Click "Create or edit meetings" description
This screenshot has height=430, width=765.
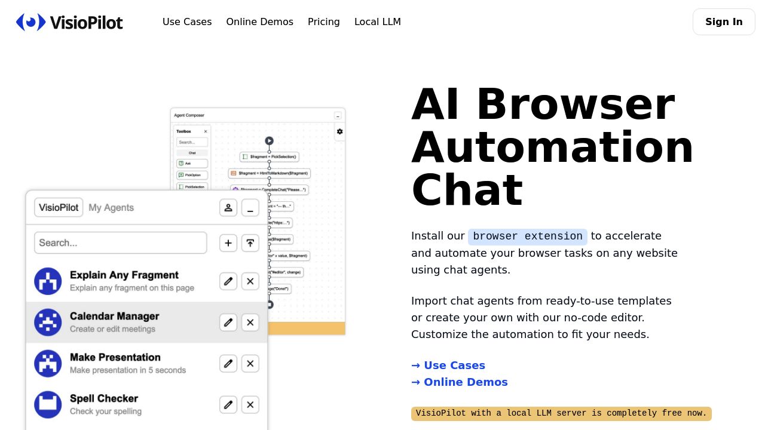[112, 329]
